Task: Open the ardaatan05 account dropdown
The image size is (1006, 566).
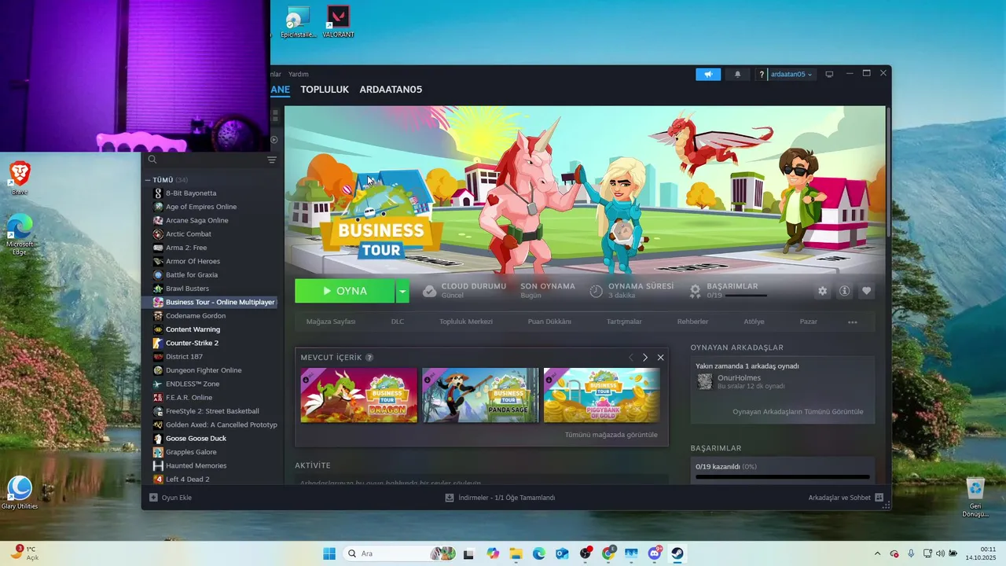Action: pos(791,74)
